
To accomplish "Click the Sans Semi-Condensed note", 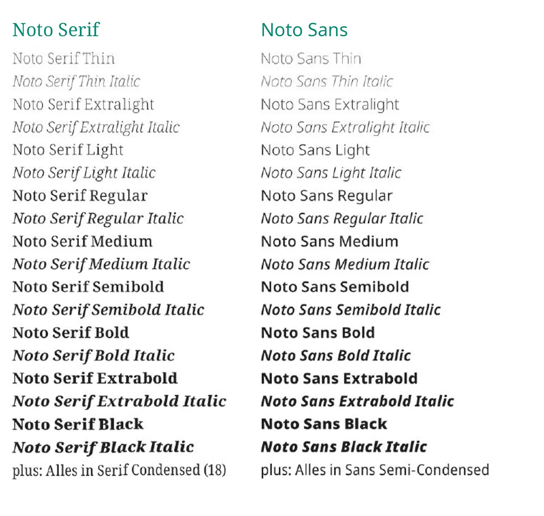I will tap(375, 470).
